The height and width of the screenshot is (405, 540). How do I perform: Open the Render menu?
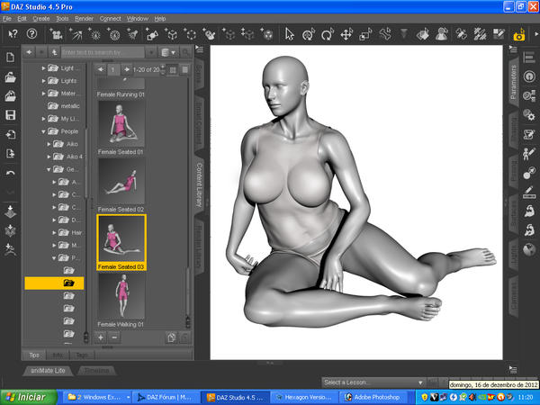[x=84, y=18]
